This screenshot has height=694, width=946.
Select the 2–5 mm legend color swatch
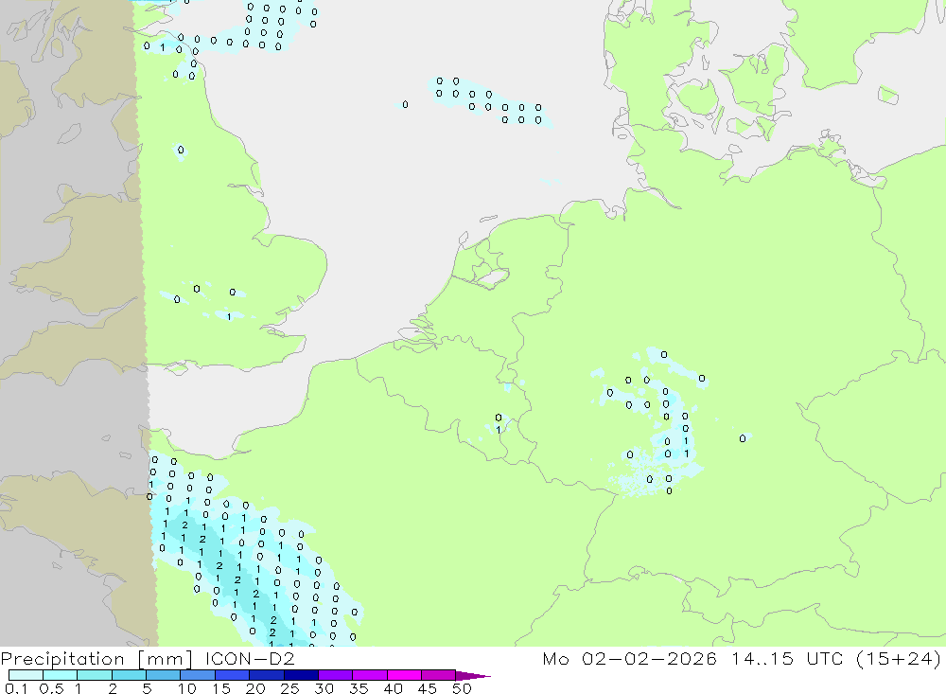tap(129, 675)
